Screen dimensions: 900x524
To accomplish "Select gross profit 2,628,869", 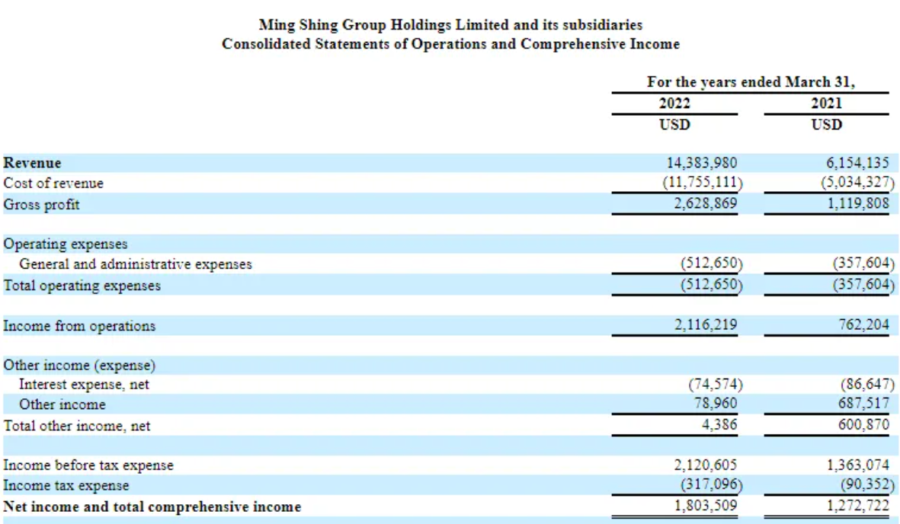I will point(706,203).
